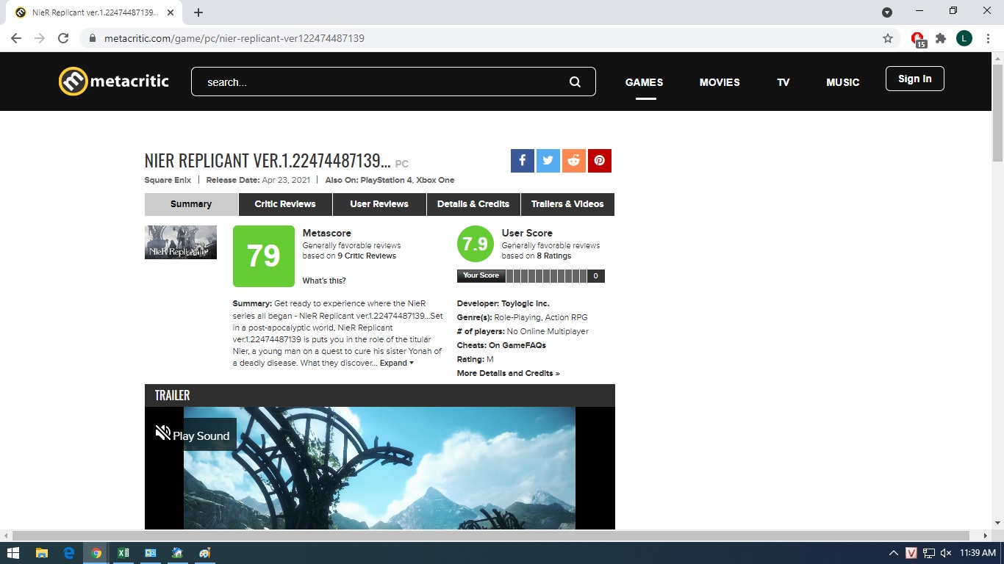The width and height of the screenshot is (1004, 564).
Task: Open the 8 Ratings link
Action: tap(554, 256)
